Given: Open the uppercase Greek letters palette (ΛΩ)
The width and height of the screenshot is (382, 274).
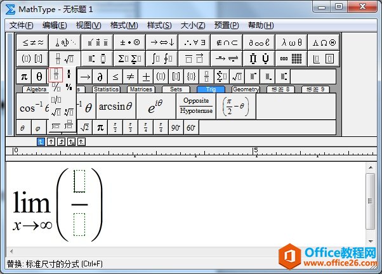Looking at the screenshot, I should 324,42.
